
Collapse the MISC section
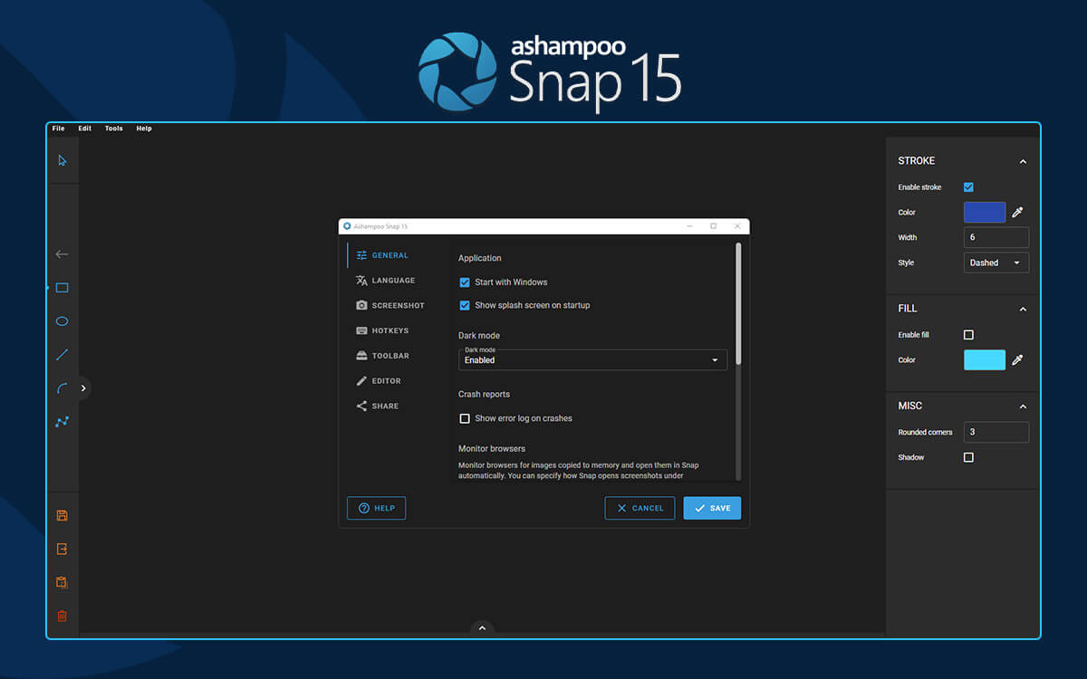pos(1023,406)
